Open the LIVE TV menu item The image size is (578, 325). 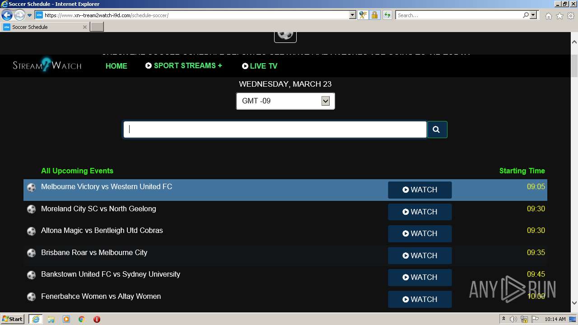click(x=260, y=66)
